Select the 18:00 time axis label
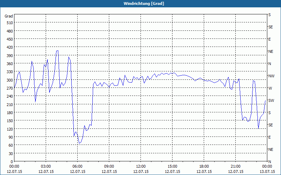 204,167
